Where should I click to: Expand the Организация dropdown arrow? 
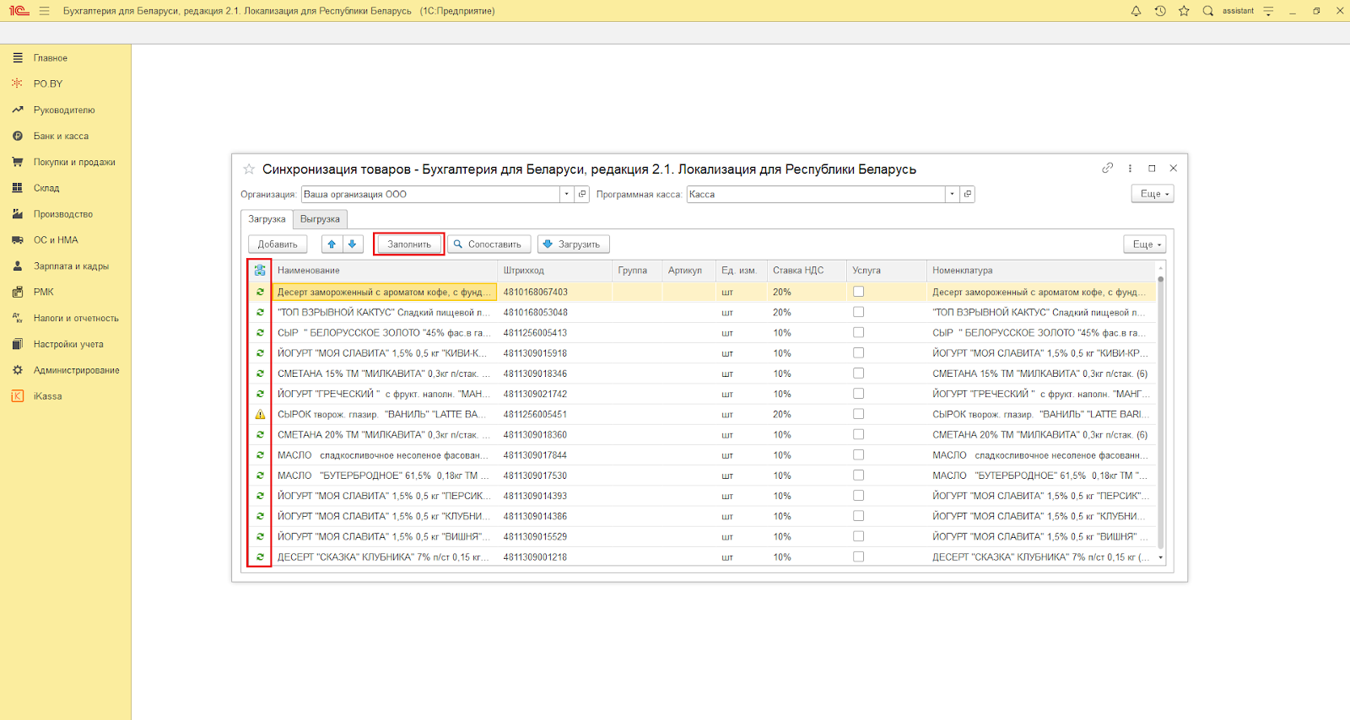[x=567, y=194]
